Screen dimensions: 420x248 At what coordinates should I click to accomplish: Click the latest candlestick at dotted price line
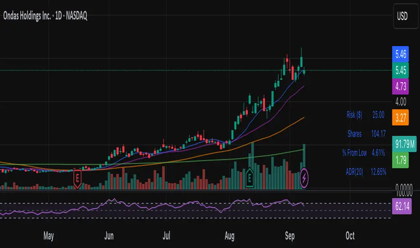[x=304, y=72]
